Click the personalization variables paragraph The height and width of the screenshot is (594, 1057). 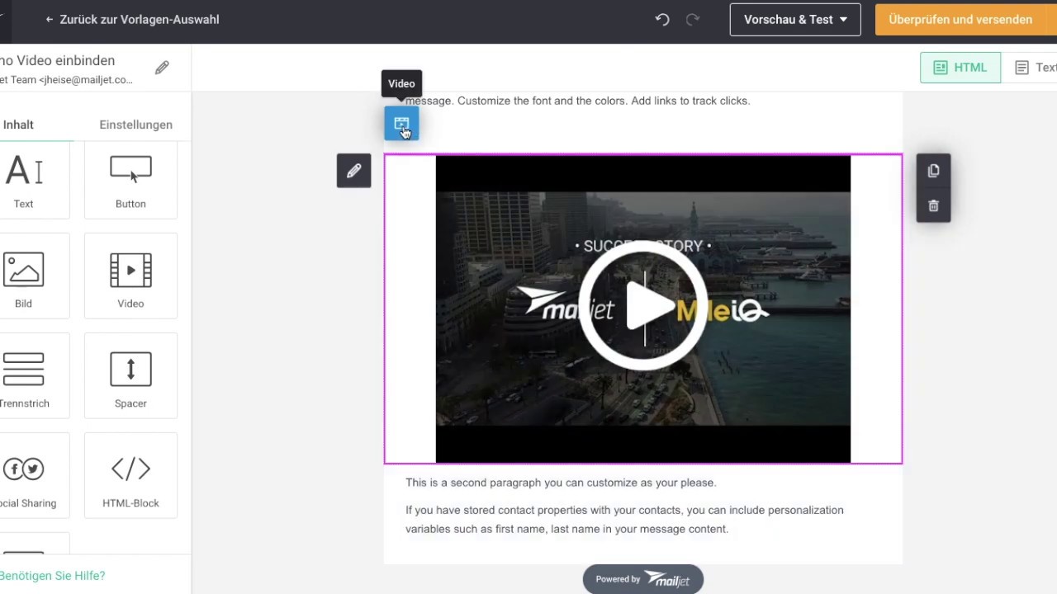pyautogui.click(x=624, y=520)
